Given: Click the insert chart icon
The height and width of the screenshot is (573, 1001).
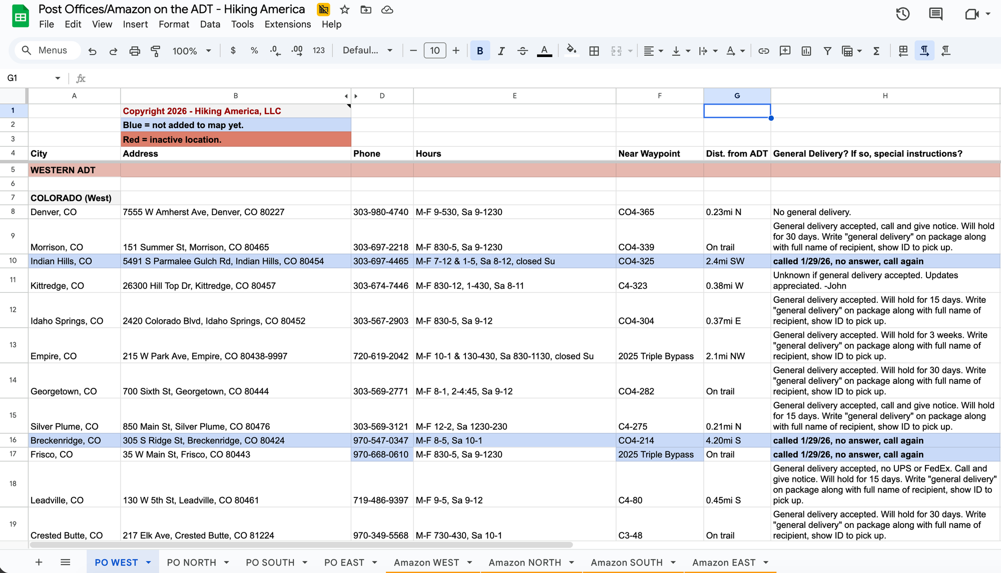Looking at the screenshot, I should point(806,51).
